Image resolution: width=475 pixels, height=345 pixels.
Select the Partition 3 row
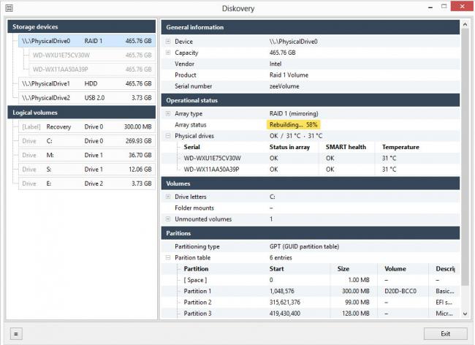tap(310, 314)
